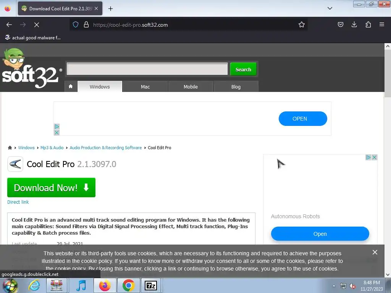Bookmark this page with star
The width and height of the screenshot is (391, 293).
(302, 25)
